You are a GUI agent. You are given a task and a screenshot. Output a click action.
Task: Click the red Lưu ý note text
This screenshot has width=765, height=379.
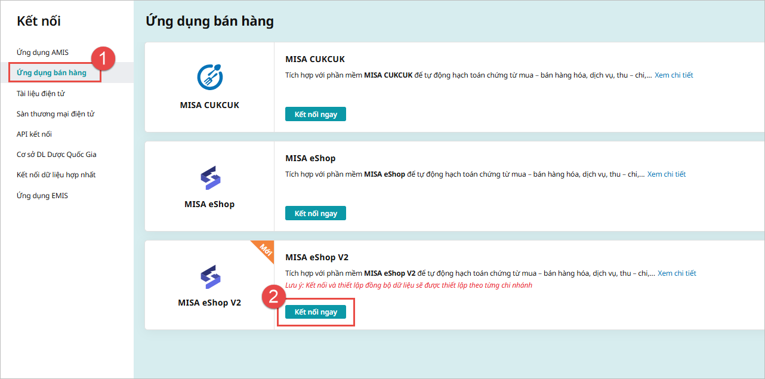[x=409, y=285]
